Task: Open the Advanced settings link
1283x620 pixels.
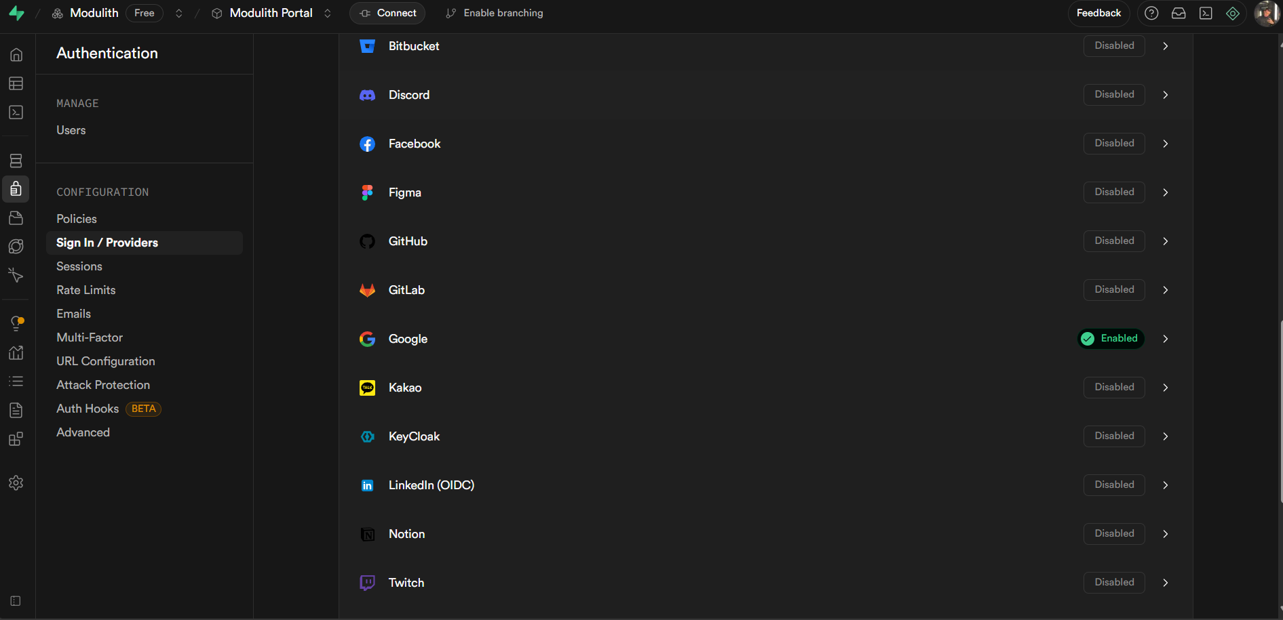Action: click(83, 432)
